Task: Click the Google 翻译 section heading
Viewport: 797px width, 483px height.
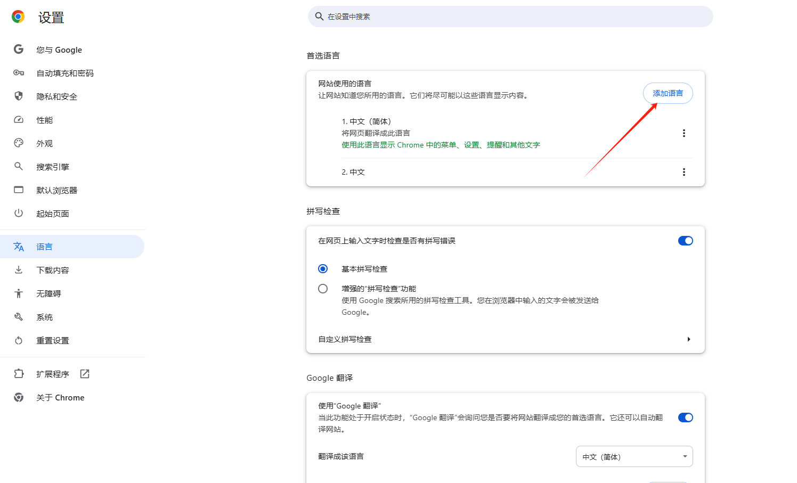Action: pos(329,378)
